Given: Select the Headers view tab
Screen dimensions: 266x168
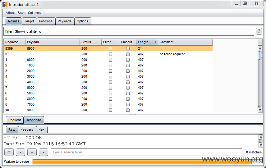Looking at the screenshot, I should 27,130.
